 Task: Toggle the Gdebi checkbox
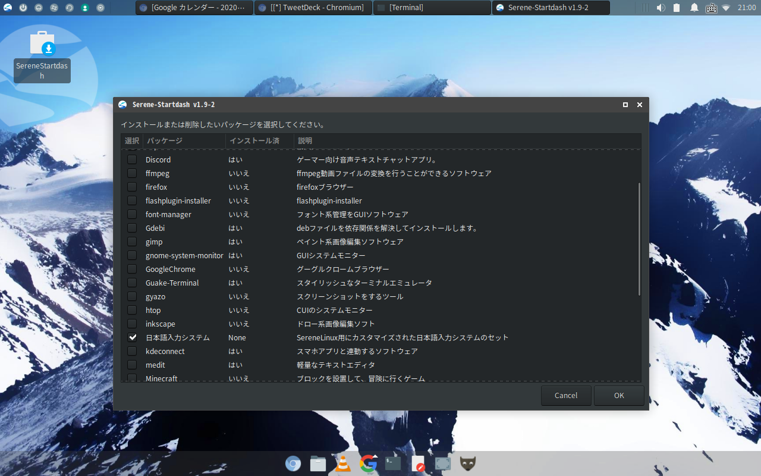click(132, 228)
